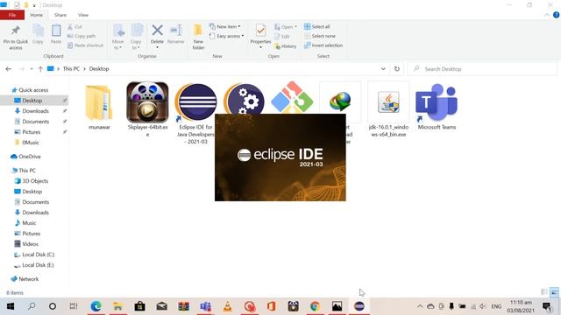Image resolution: width=561 pixels, height=315 pixels.
Task: Switch to the Share ribbon tab
Action: 60,15
